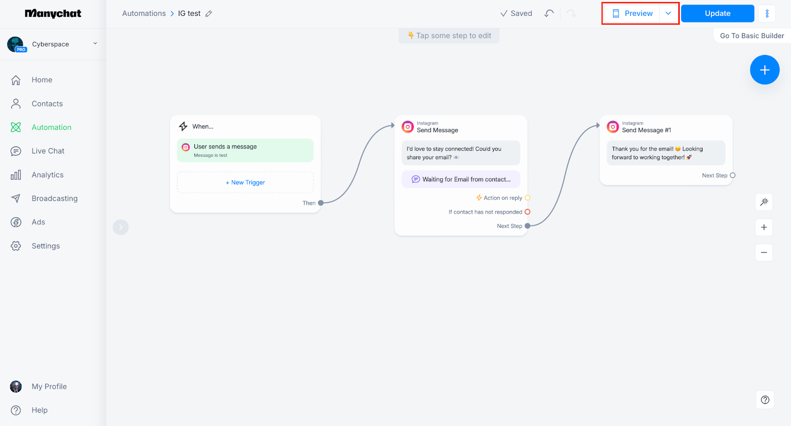Click the Broadcasting paper plane icon

coord(16,198)
